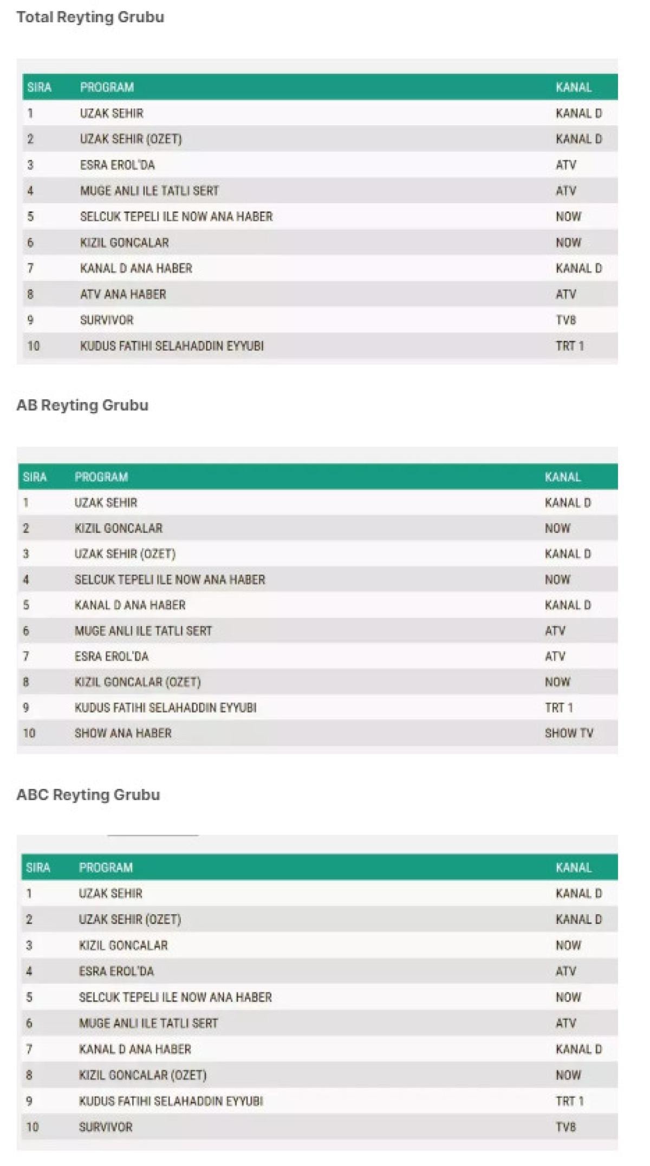This screenshot has width=650, height=1166.
Task: Click UZAK SEHIR in the Total table, row 1
Action: point(112,113)
